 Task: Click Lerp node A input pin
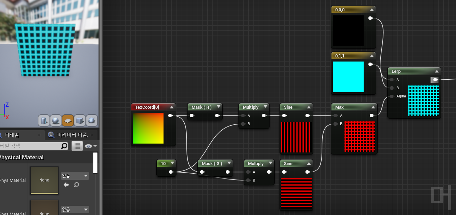[x=392, y=80]
